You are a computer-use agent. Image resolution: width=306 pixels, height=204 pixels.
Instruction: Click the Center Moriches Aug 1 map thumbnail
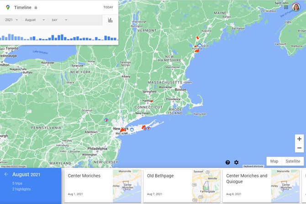[127, 186]
